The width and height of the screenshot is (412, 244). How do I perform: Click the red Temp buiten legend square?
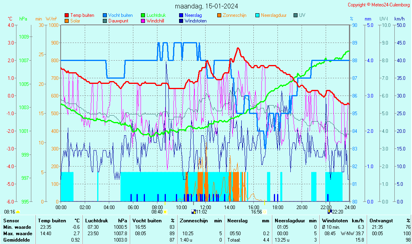pyautogui.click(x=67, y=15)
